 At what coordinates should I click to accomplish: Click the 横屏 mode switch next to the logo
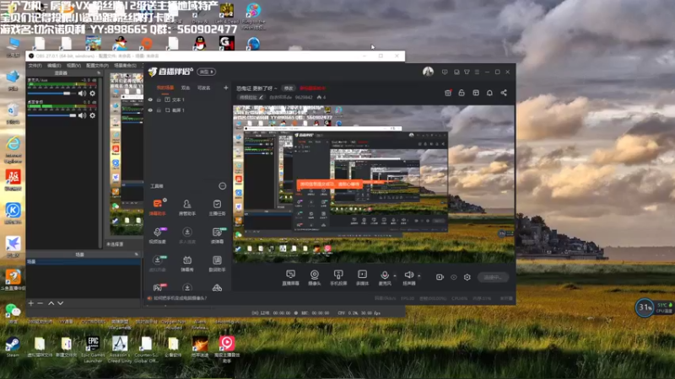pos(206,72)
